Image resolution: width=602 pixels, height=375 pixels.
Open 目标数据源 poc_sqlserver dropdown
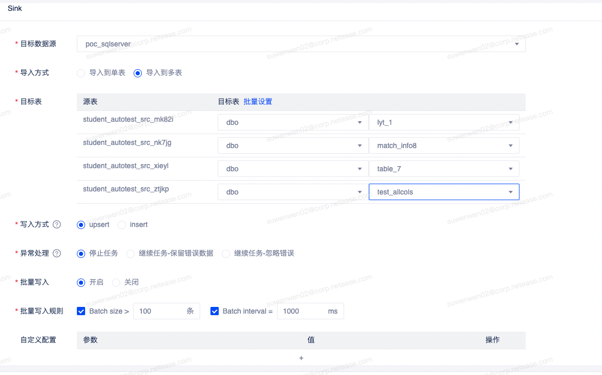click(x=301, y=44)
